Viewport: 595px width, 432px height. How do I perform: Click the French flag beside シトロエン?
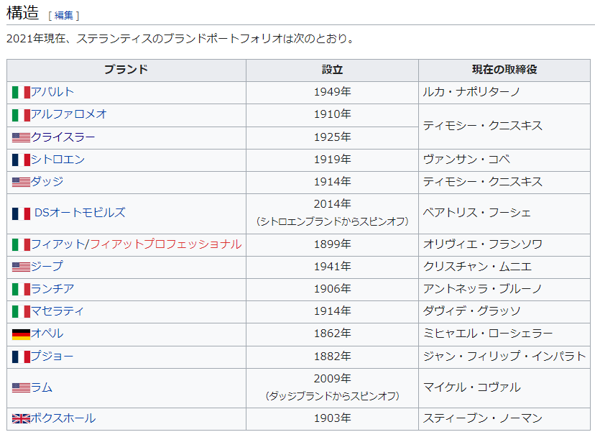[21, 160]
